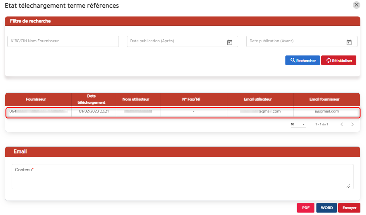Go to the previous table page
Viewport: 366px width, 215px height.
pyautogui.click(x=342, y=125)
